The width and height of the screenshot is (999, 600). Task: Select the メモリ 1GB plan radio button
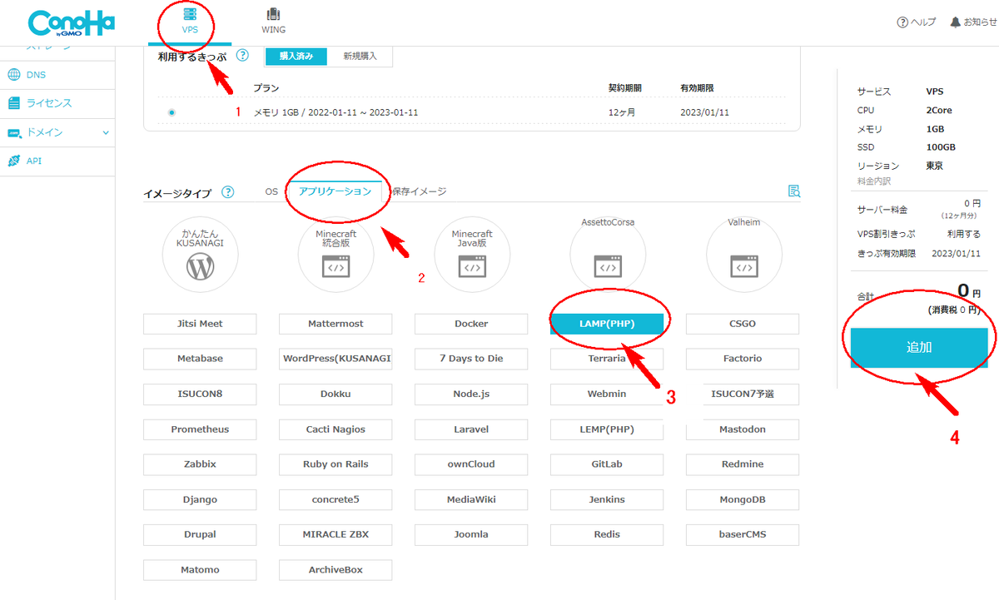point(171,112)
